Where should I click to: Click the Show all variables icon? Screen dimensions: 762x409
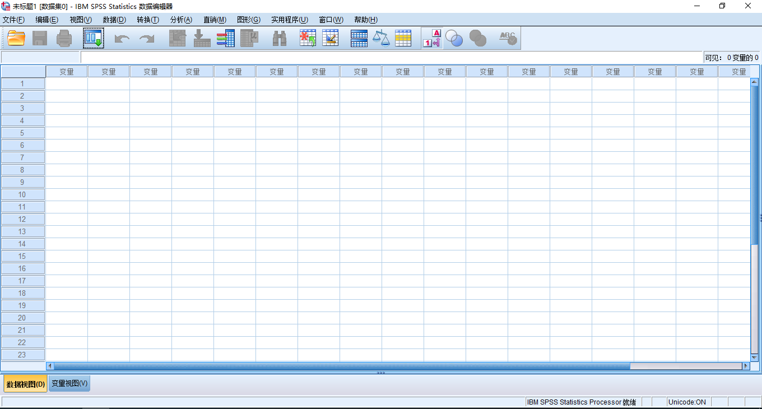(478, 38)
